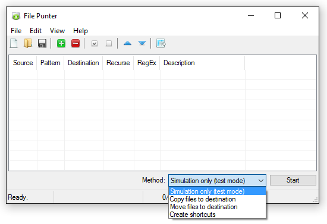Click the Description column header
The height and width of the screenshot is (224, 327).
202,63
